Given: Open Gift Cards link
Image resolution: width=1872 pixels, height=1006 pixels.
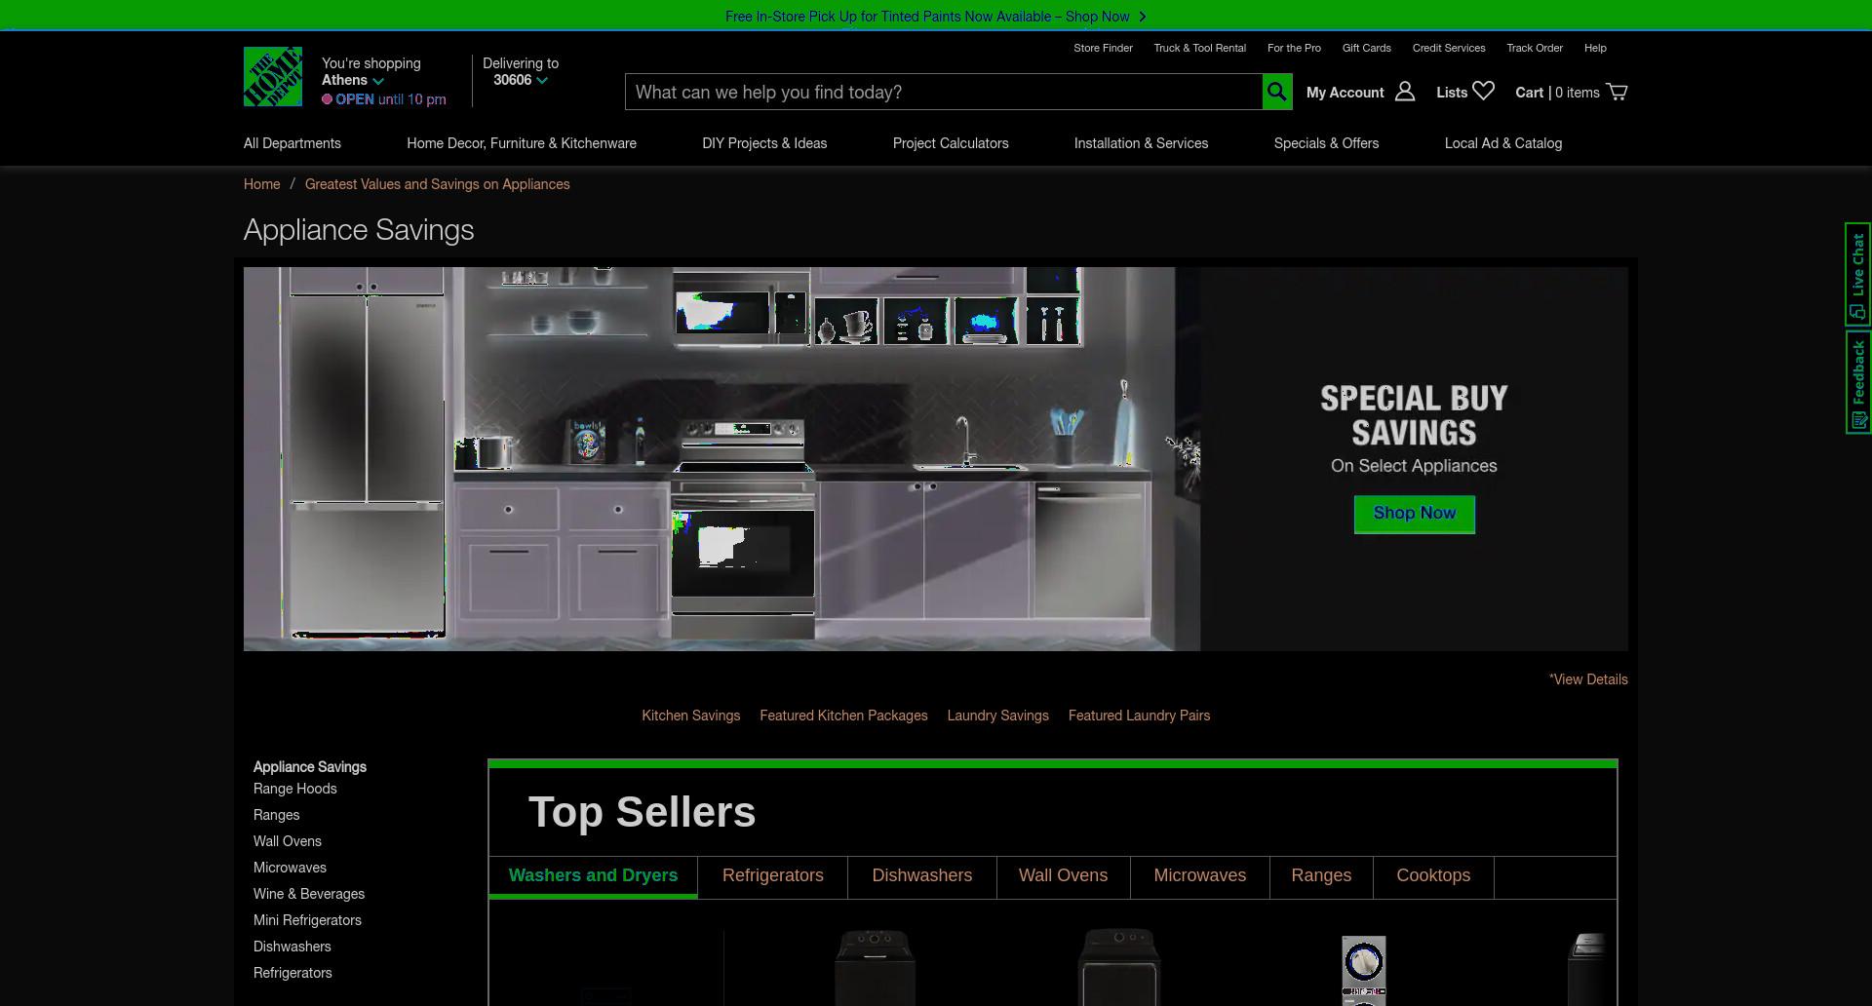Looking at the screenshot, I should click(1366, 48).
